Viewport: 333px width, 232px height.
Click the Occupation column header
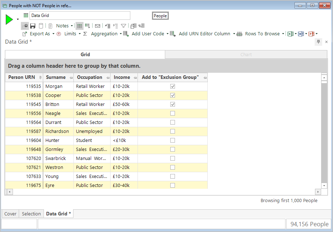point(92,77)
